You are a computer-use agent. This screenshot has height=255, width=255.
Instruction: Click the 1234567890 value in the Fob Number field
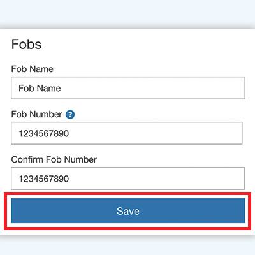pyautogui.click(x=44, y=133)
